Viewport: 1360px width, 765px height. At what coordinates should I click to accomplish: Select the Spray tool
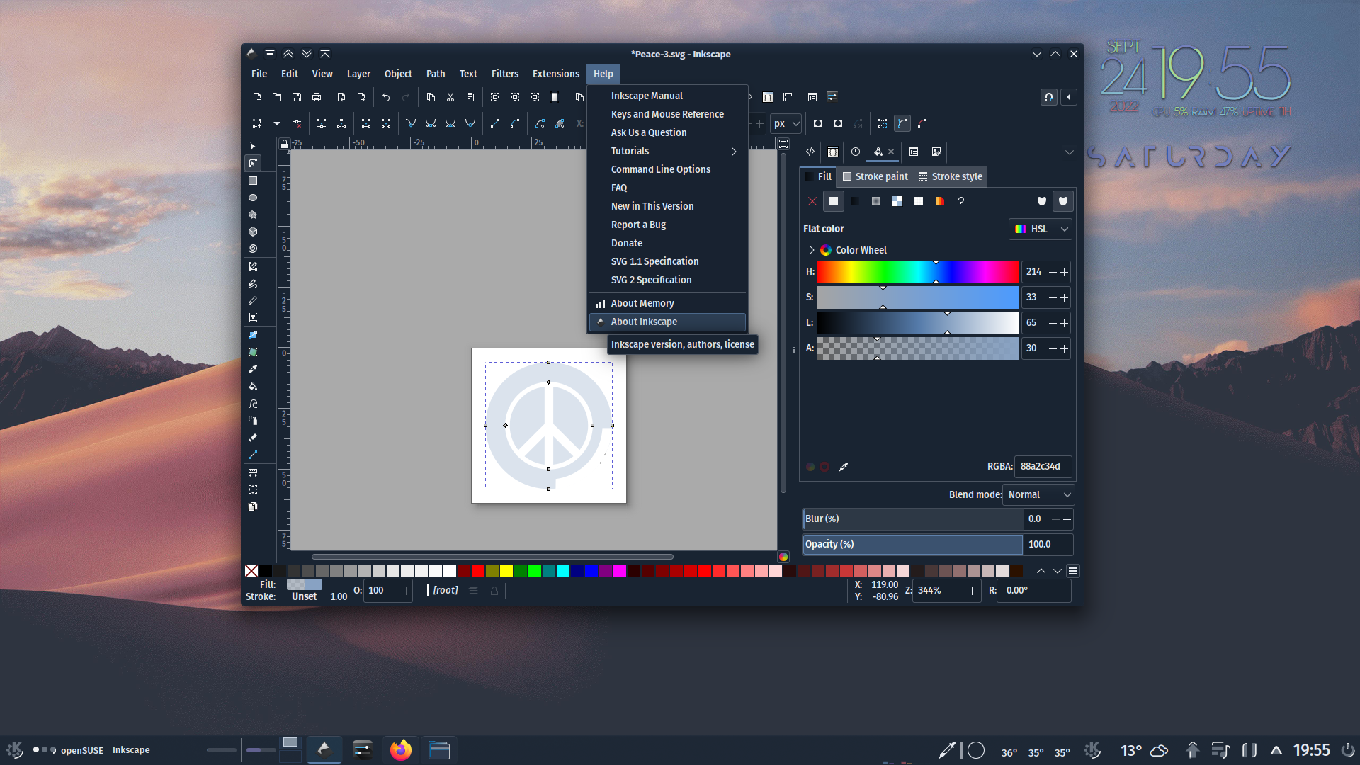click(253, 421)
